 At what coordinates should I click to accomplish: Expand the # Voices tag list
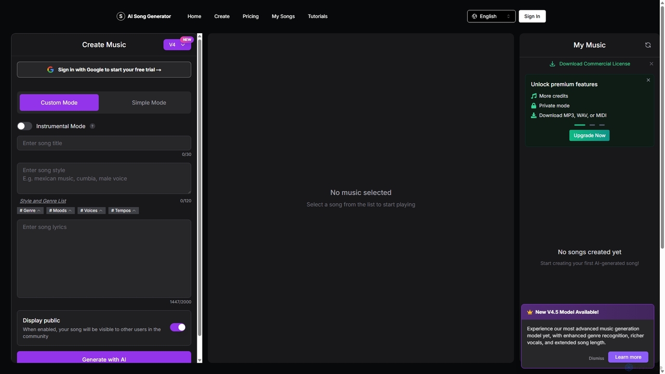click(x=91, y=210)
